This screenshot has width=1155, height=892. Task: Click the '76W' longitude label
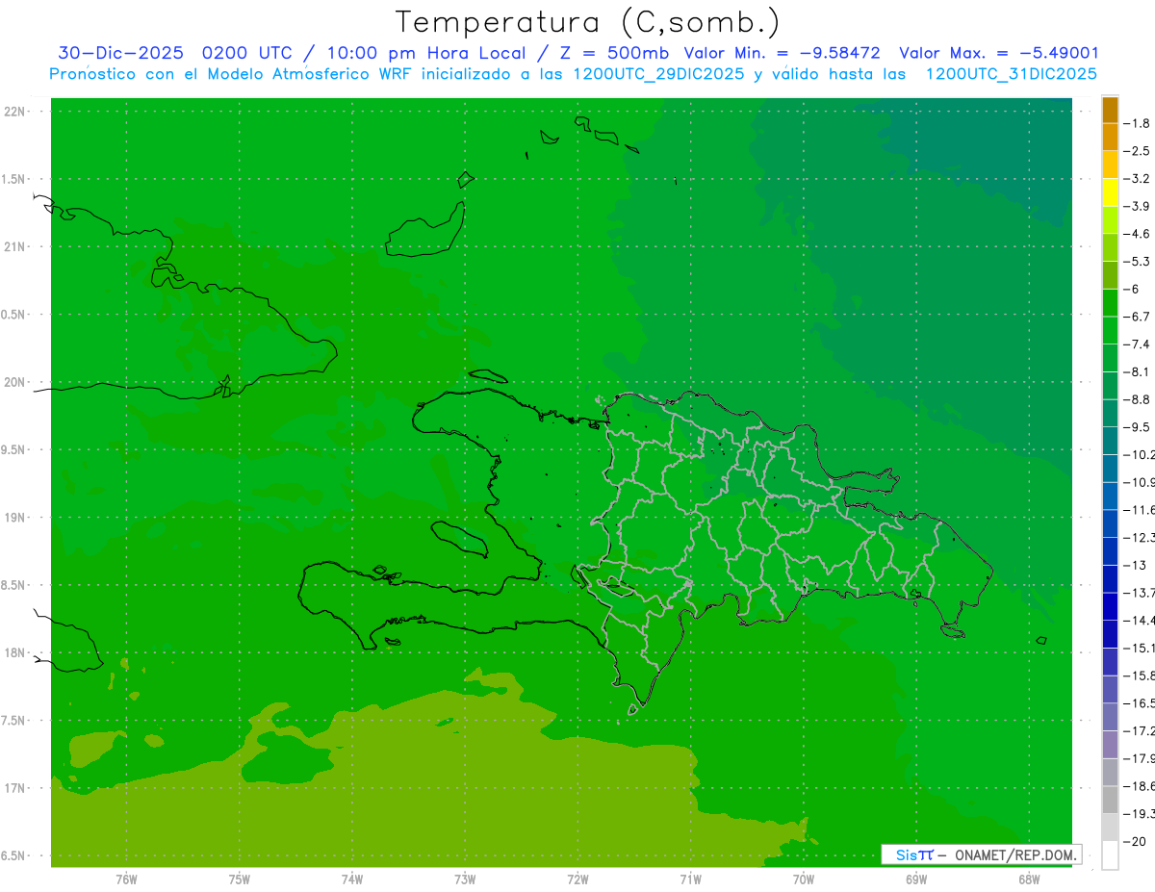point(126,879)
